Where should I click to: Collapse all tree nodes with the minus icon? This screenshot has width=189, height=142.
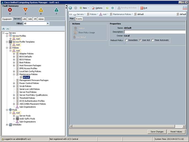[x=8, y=28]
